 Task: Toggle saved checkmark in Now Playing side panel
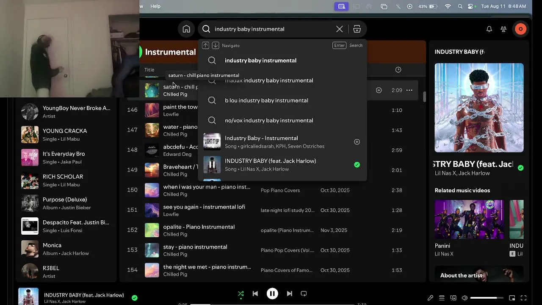click(520, 168)
